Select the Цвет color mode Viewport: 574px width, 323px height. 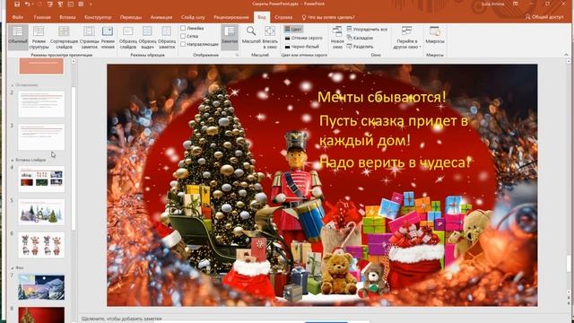pos(293,29)
